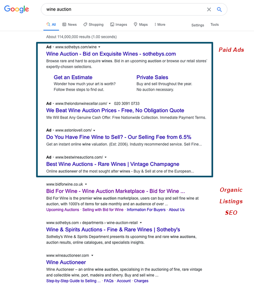
Task: Open Selling with Bid for Wine sitelink
Action: point(103,210)
